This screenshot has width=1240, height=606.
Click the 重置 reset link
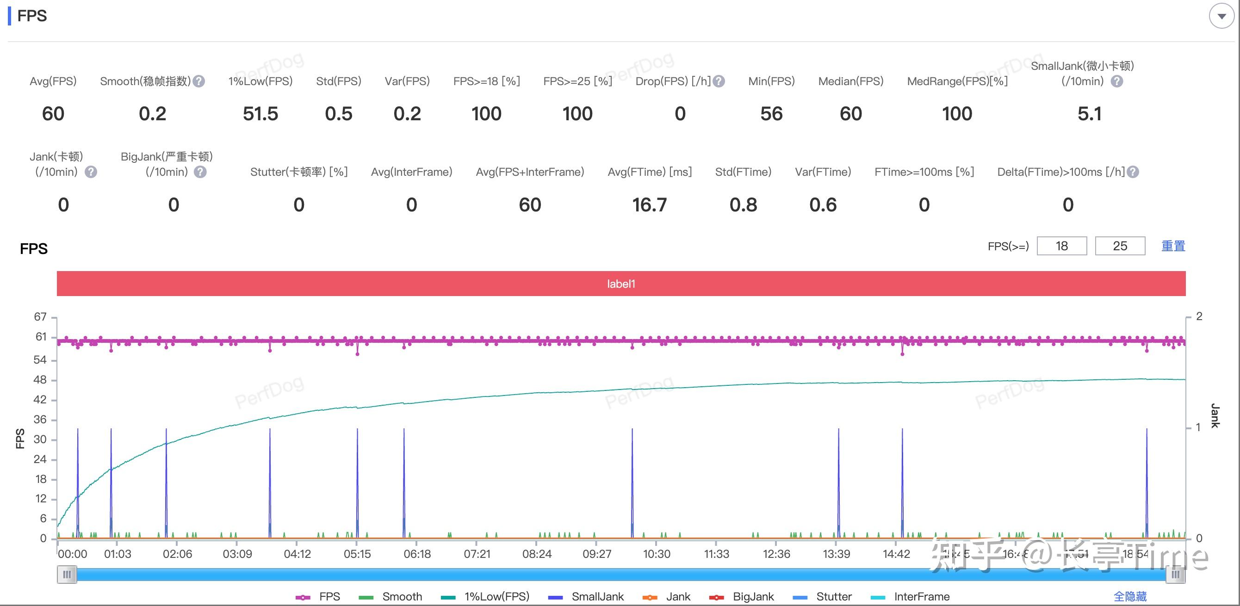click(1173, 246)
